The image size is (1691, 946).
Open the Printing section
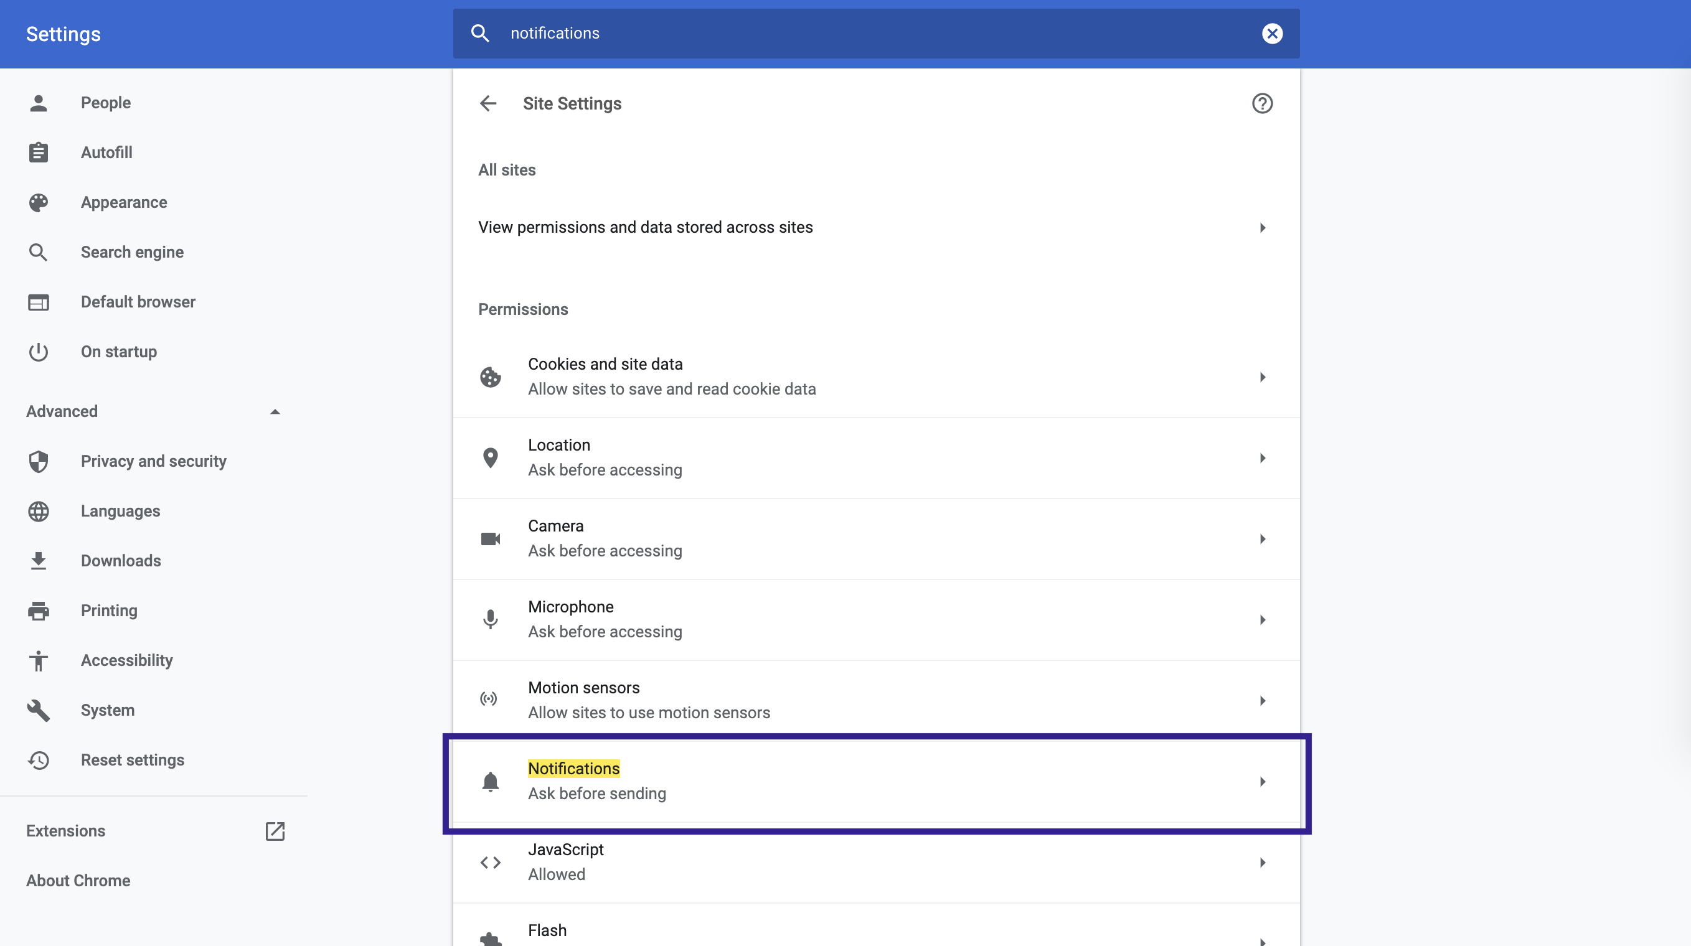pos(109,611)
